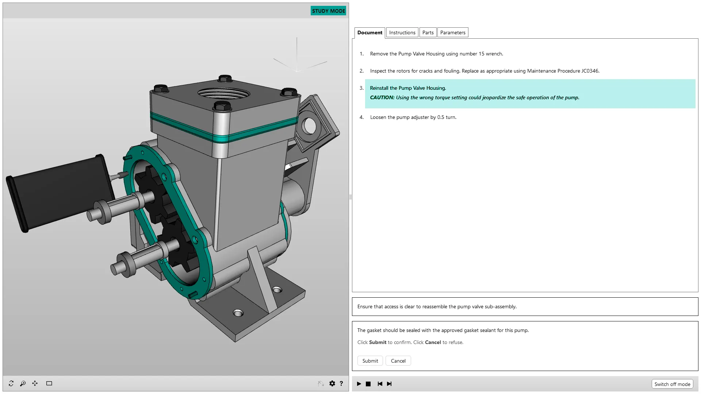Open the help question mark
Viewport: 701px width, 394px height.
pyautogui.click(x=341, y=383)
